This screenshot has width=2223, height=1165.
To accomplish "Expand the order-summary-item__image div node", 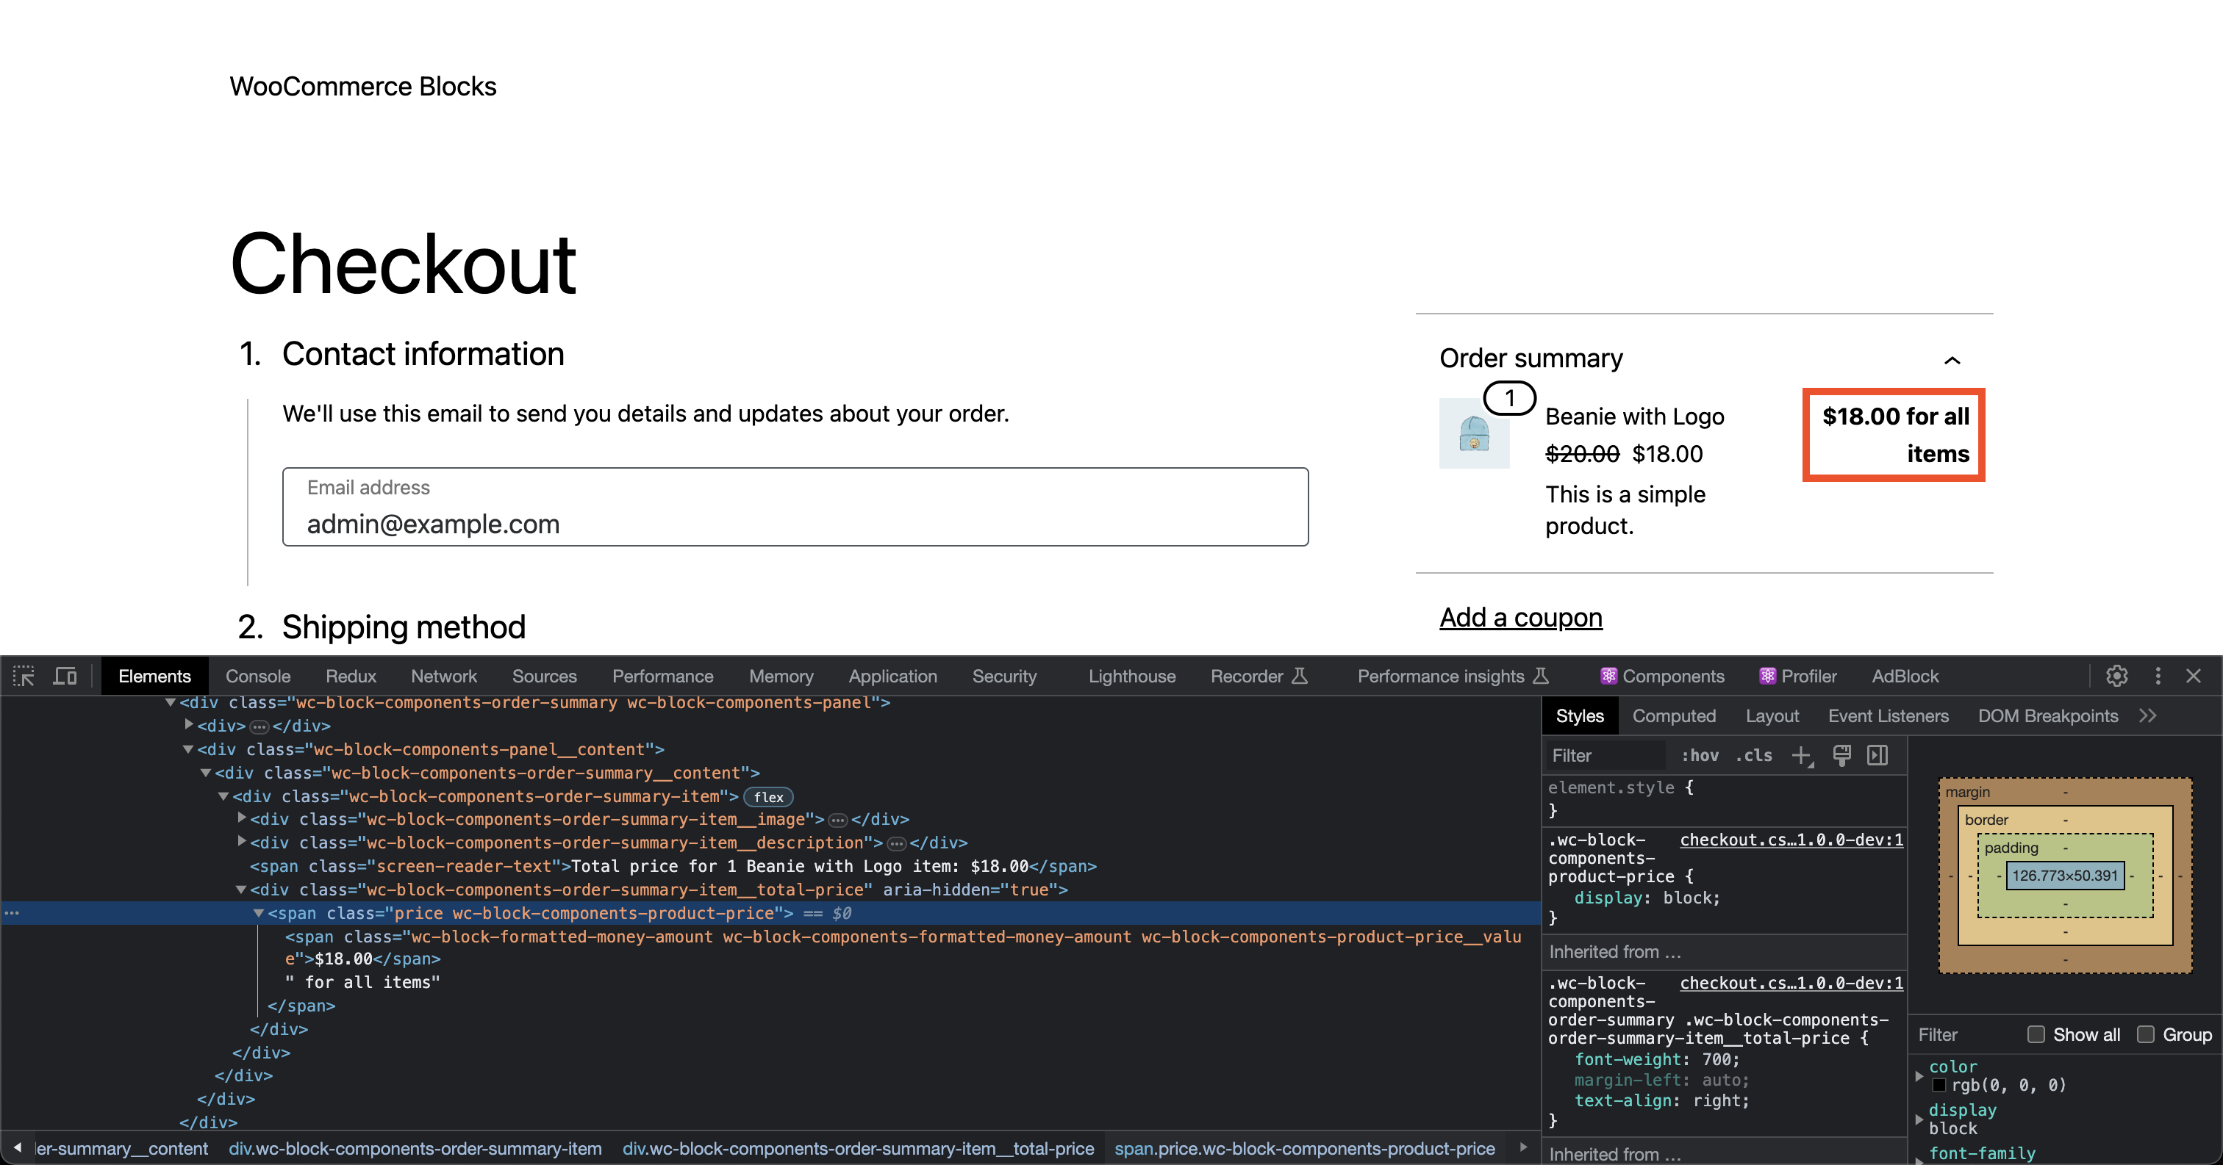I will point(243,818).
